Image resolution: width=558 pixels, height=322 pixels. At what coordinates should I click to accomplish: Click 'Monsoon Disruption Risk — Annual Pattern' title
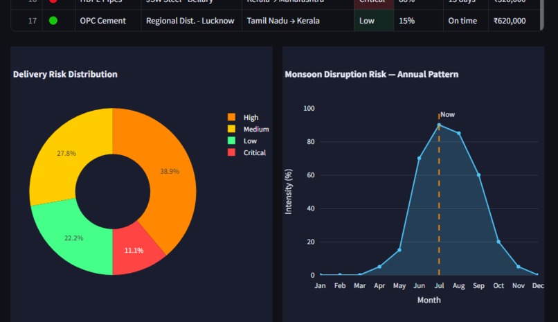pyautogui.click(x=372, y=74)
